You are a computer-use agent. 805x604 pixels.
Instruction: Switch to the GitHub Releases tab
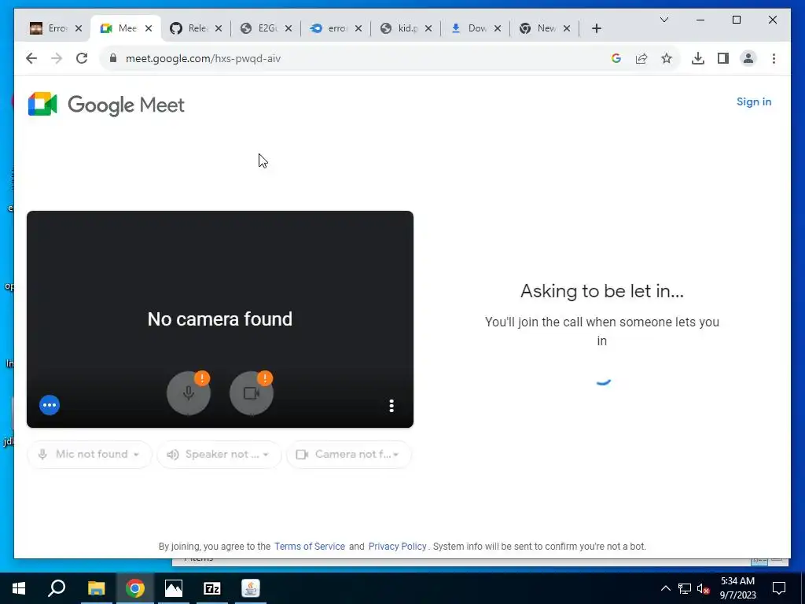[x=189, y=28]
